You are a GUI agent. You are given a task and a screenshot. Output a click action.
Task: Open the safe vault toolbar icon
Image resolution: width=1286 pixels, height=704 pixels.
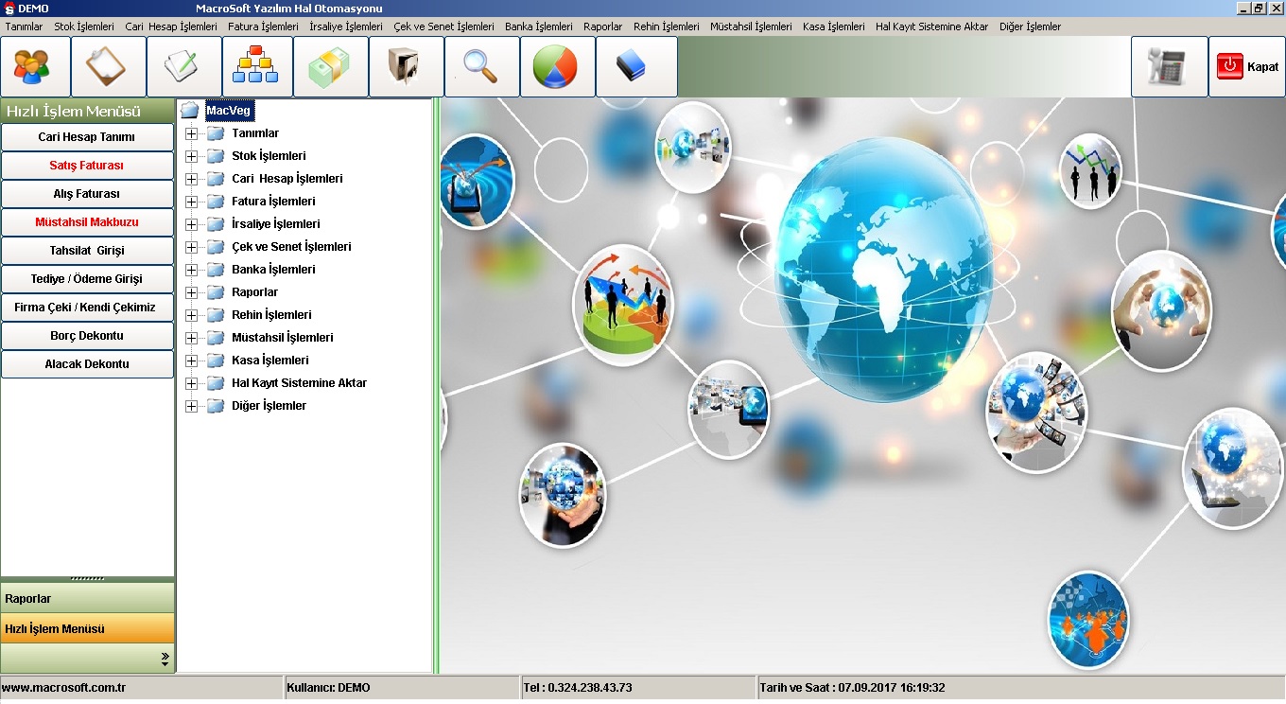pos(407,67)
